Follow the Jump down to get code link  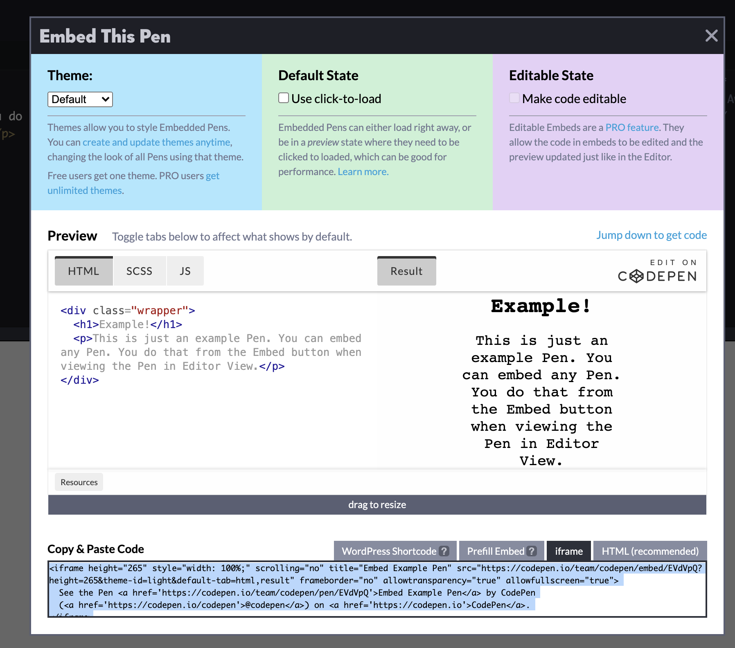pos(651,235)
